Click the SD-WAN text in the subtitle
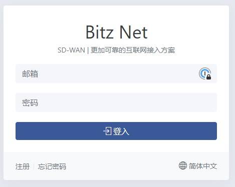235x187 pixels. click(x=71, y=50)
